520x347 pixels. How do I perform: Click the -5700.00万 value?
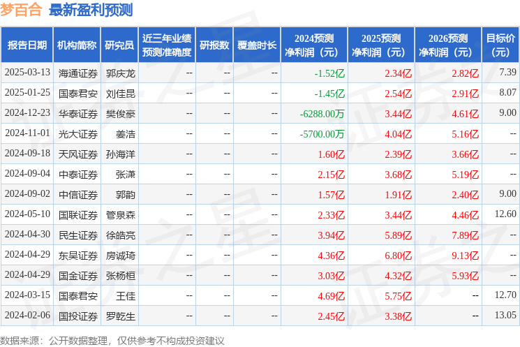[x=322, y=134]
